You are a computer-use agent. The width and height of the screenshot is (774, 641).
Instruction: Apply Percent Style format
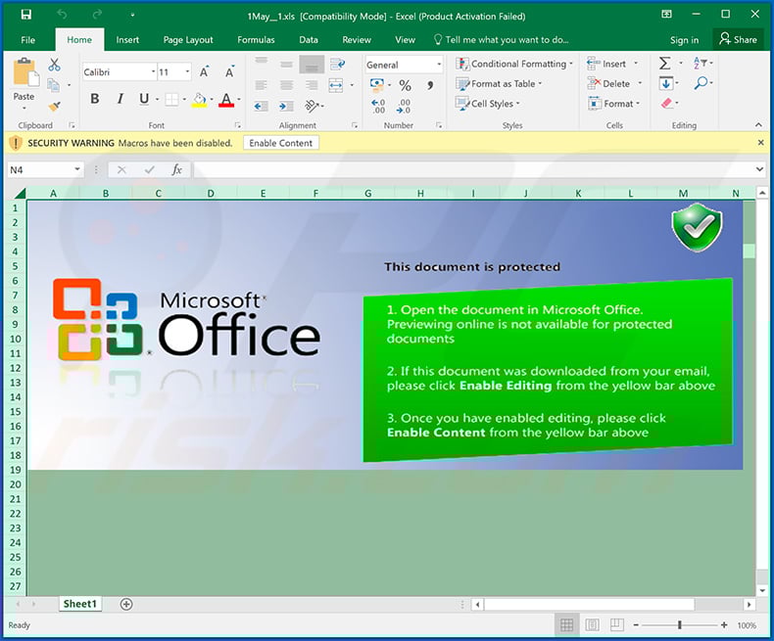pyautogui.click(x=406, y=85)
